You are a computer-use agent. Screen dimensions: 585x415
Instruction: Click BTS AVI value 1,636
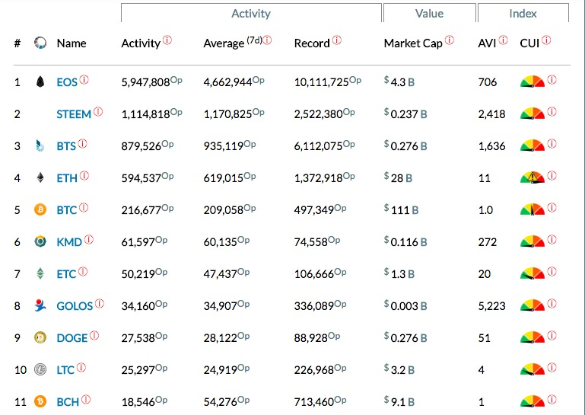491,146
